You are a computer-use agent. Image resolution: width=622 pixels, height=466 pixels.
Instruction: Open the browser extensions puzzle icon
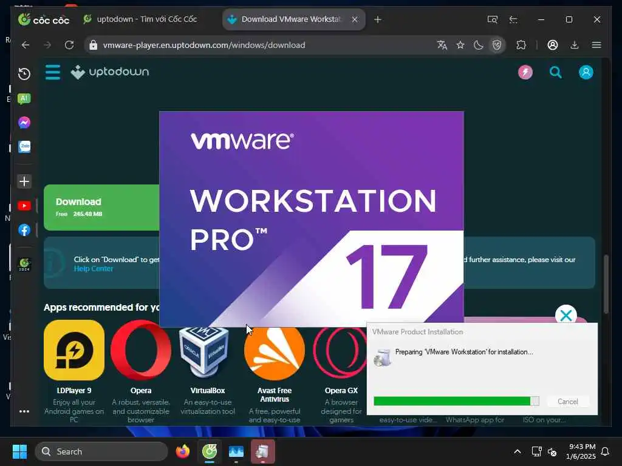coord(521,45)
